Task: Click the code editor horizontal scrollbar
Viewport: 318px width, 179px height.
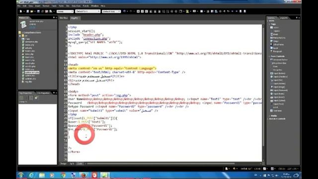Action: click(x=161, y=164)
